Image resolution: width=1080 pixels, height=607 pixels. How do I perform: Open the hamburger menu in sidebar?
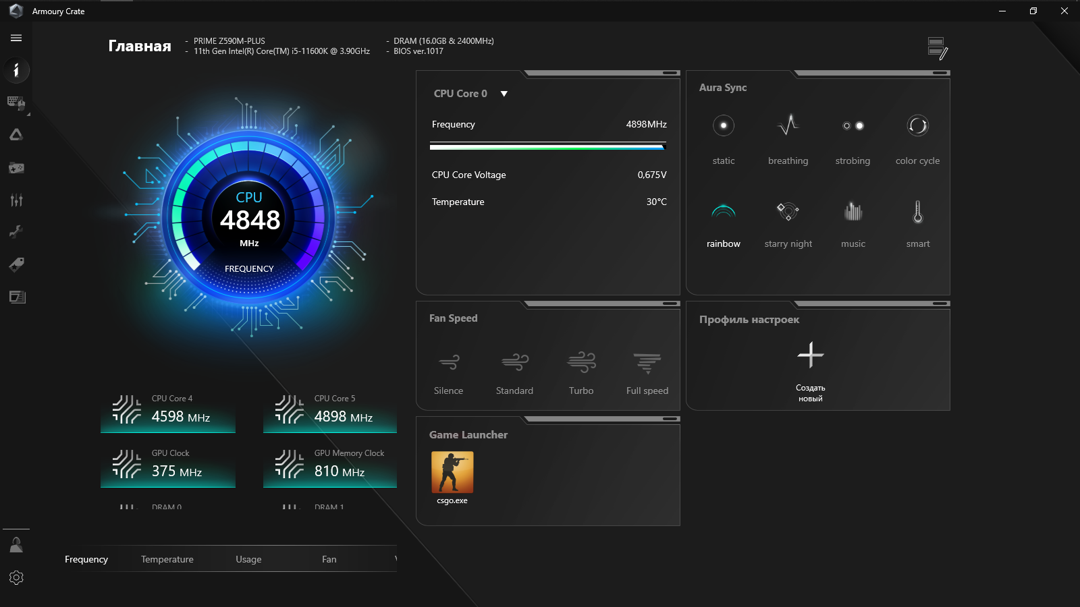(x=16, y=38)
